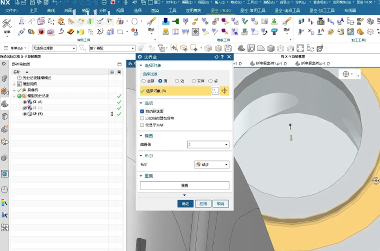Image resolution: width=380 pixels, height=251 pixels.
Task: Enable the 仅显示方块 checkbox
Action: coord(142,125)
